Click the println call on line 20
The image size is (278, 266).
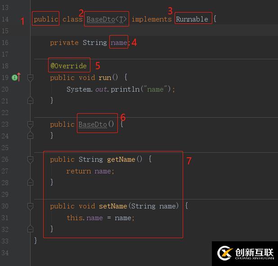coord(125,89)
